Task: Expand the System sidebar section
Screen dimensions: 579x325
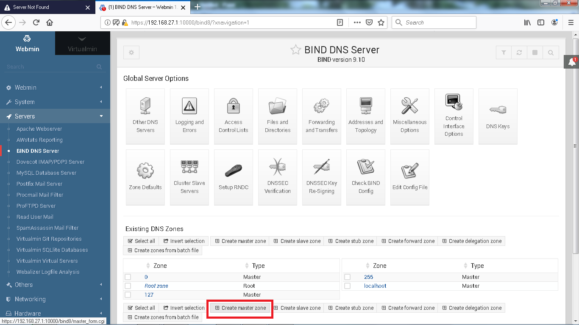Action: pos(55,102)
